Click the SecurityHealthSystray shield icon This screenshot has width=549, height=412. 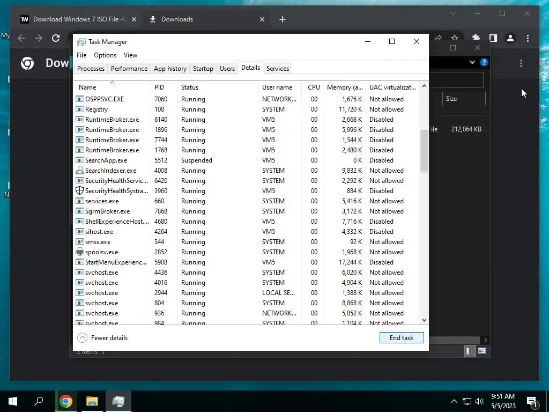coord(80,190)
